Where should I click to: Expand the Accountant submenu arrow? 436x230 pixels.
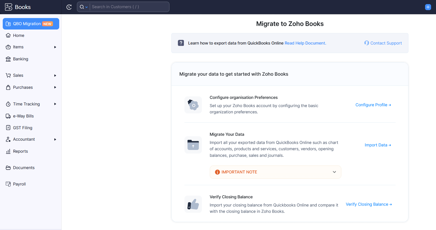[55, 139]
